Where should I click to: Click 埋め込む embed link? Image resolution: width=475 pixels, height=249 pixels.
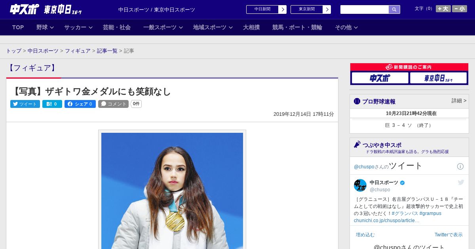365,235
